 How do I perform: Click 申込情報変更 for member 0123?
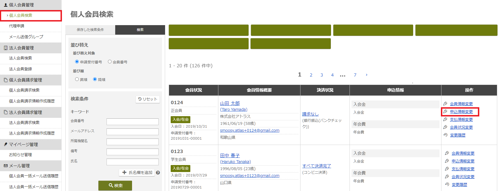click(463, 161)
